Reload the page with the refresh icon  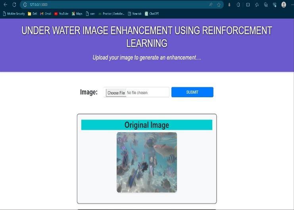coord(14,4)
